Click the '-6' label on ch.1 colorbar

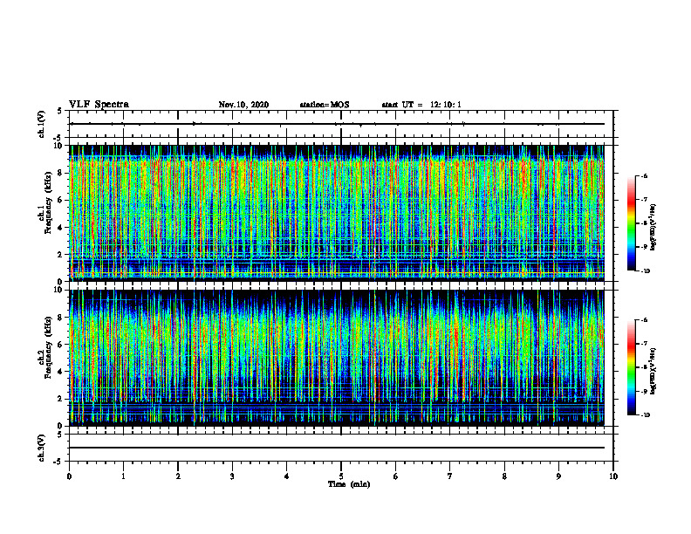[x=644, y=175]
